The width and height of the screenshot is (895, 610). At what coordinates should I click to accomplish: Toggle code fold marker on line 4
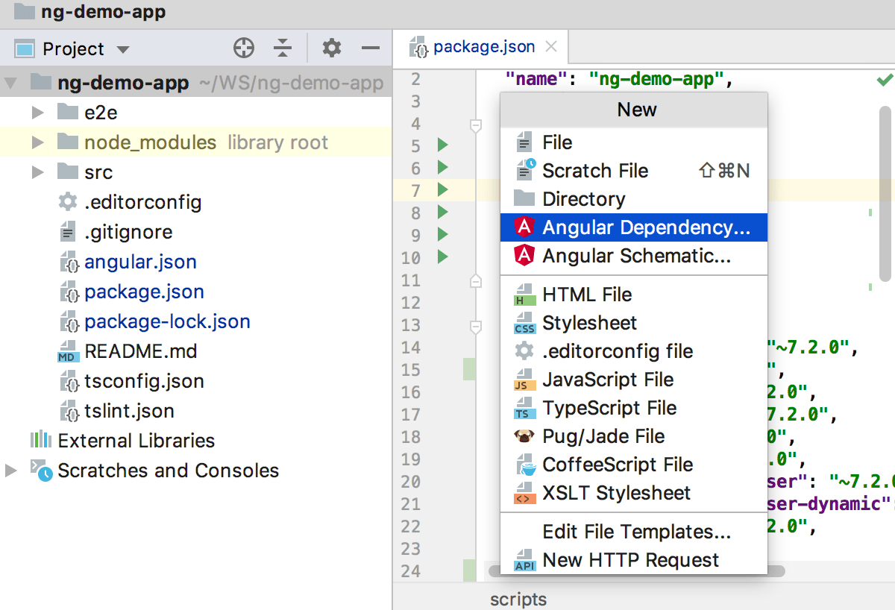click(x=476, y=125)
